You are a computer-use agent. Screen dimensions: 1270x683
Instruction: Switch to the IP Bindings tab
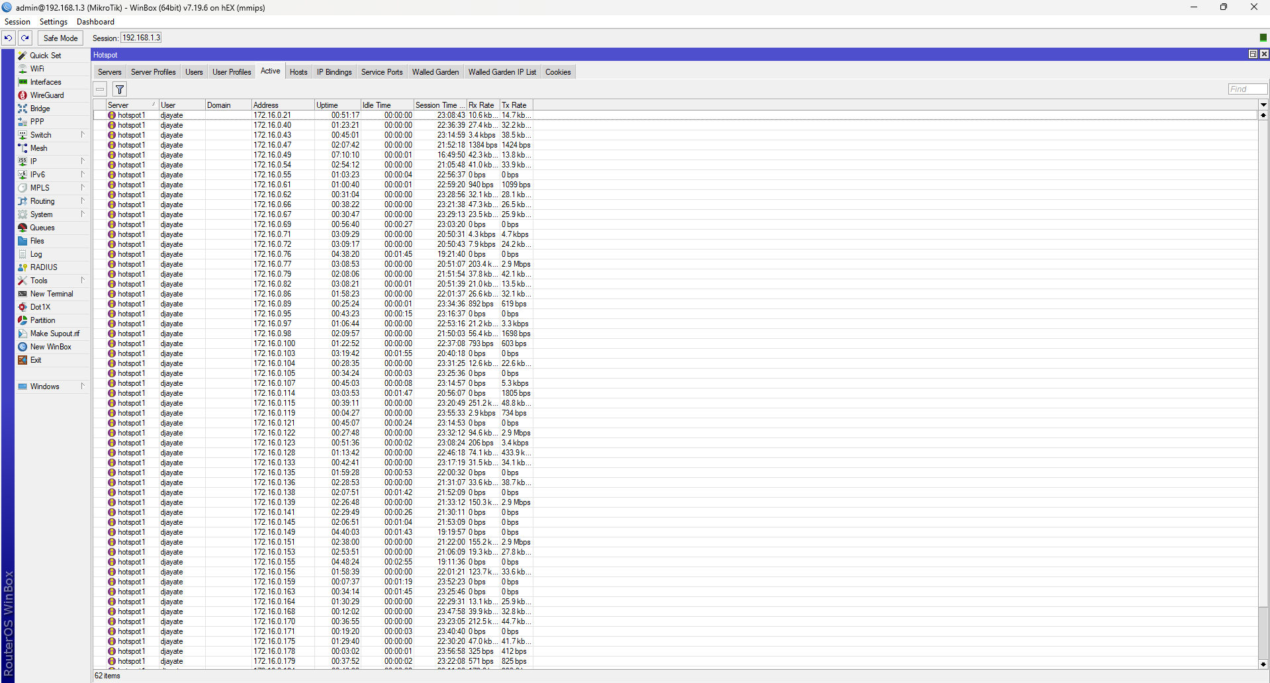(334, 72)
